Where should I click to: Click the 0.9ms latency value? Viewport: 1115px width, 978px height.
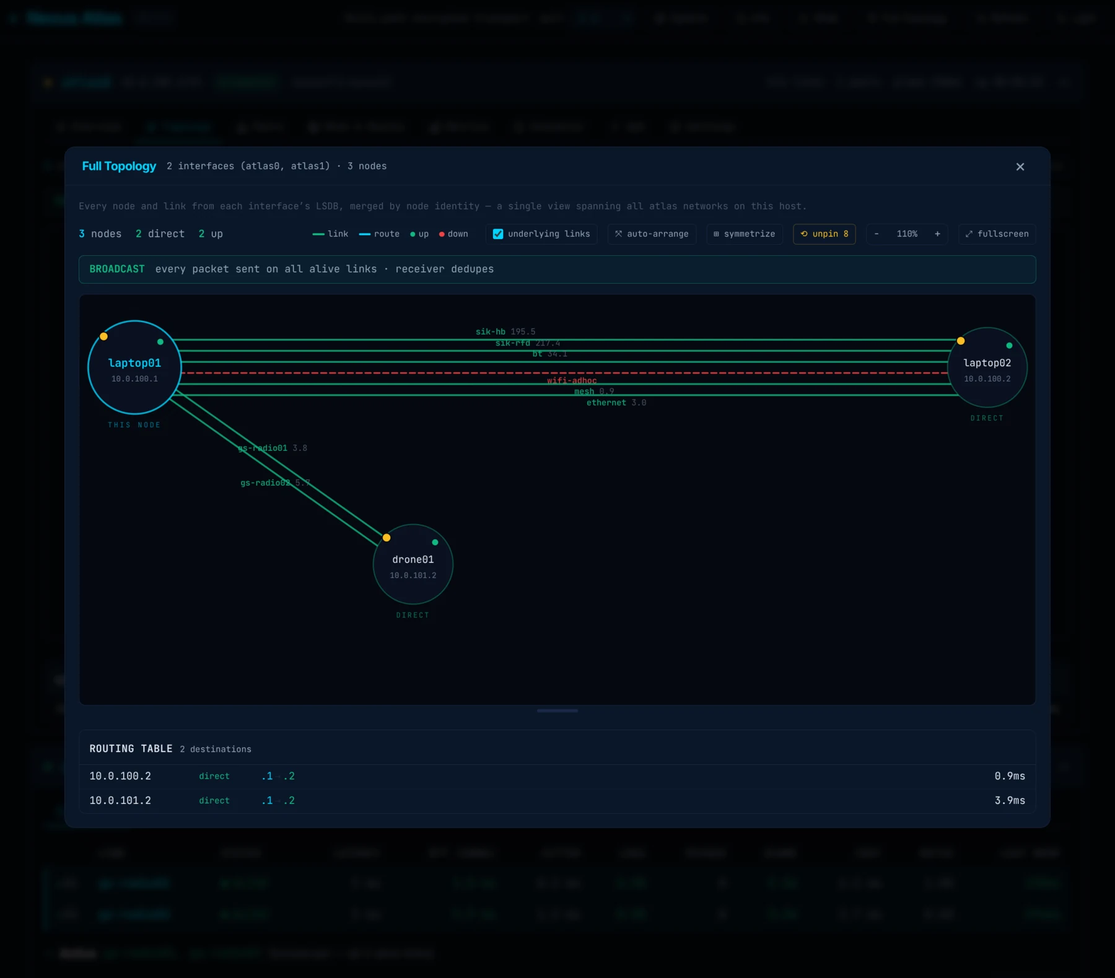tap(1010, 776)
